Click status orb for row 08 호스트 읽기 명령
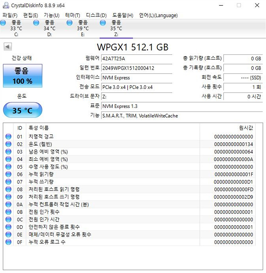This screenshot has height=273, width=266. coord(8,189)
